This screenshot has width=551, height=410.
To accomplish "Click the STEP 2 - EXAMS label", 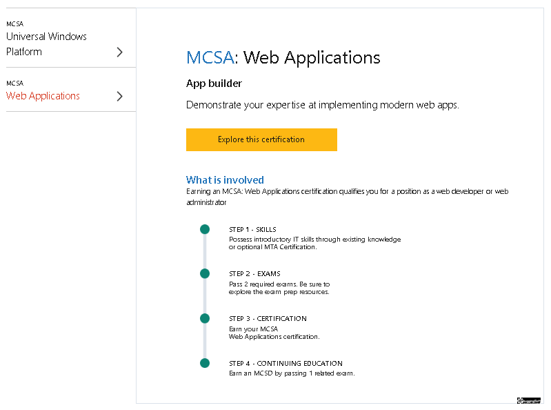I will (x=254, y=274).
